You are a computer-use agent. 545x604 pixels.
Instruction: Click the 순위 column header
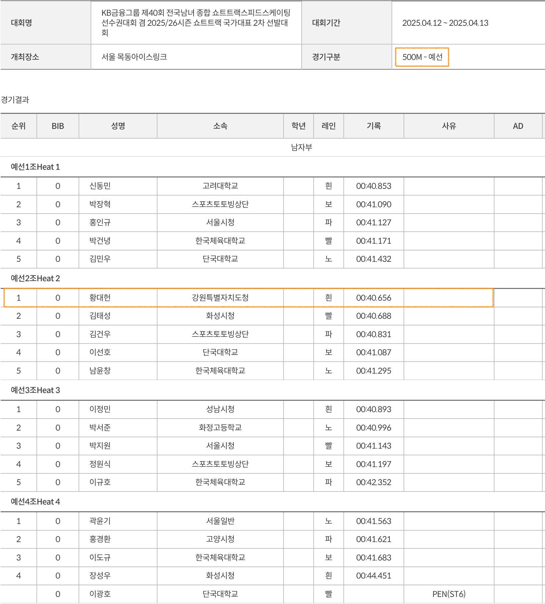(x=18, y=126)
